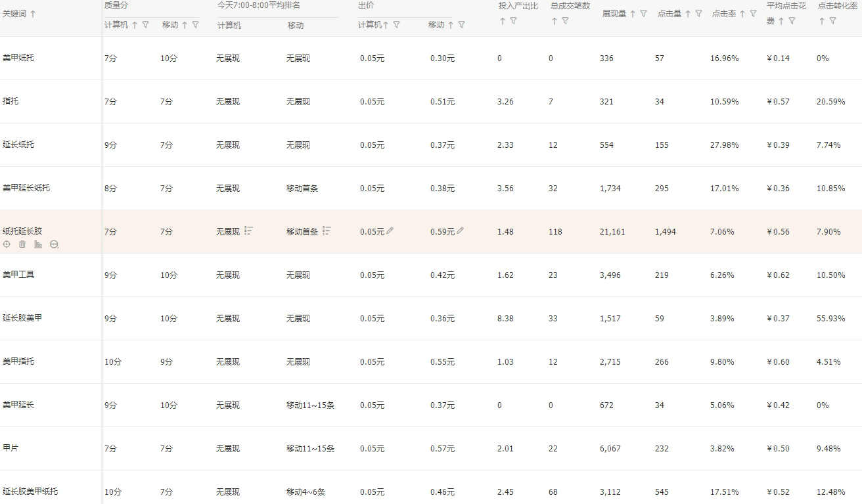Sort 展现量 column using its arrow

point(633,14)
